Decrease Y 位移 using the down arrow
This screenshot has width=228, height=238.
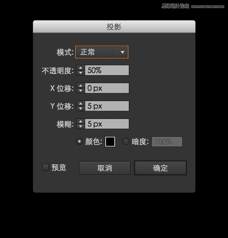pyautogui.click(x=81, y=108)
